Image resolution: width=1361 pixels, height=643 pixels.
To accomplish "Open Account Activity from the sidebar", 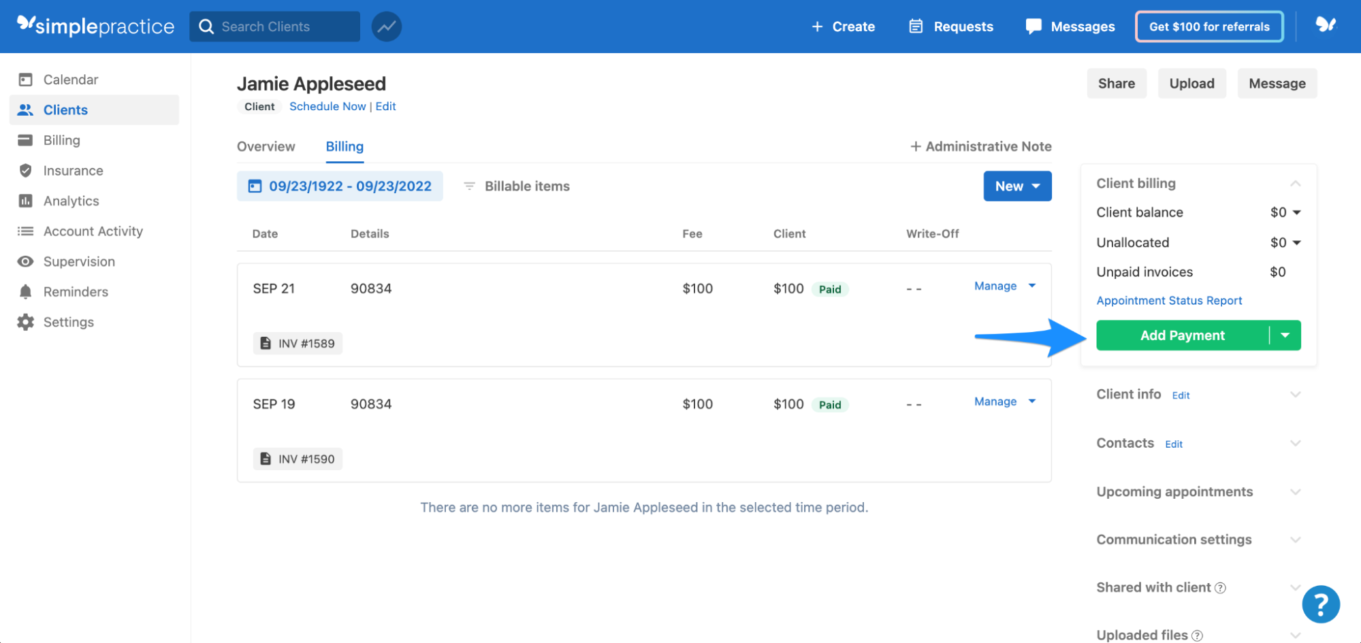I will (93, 231).
